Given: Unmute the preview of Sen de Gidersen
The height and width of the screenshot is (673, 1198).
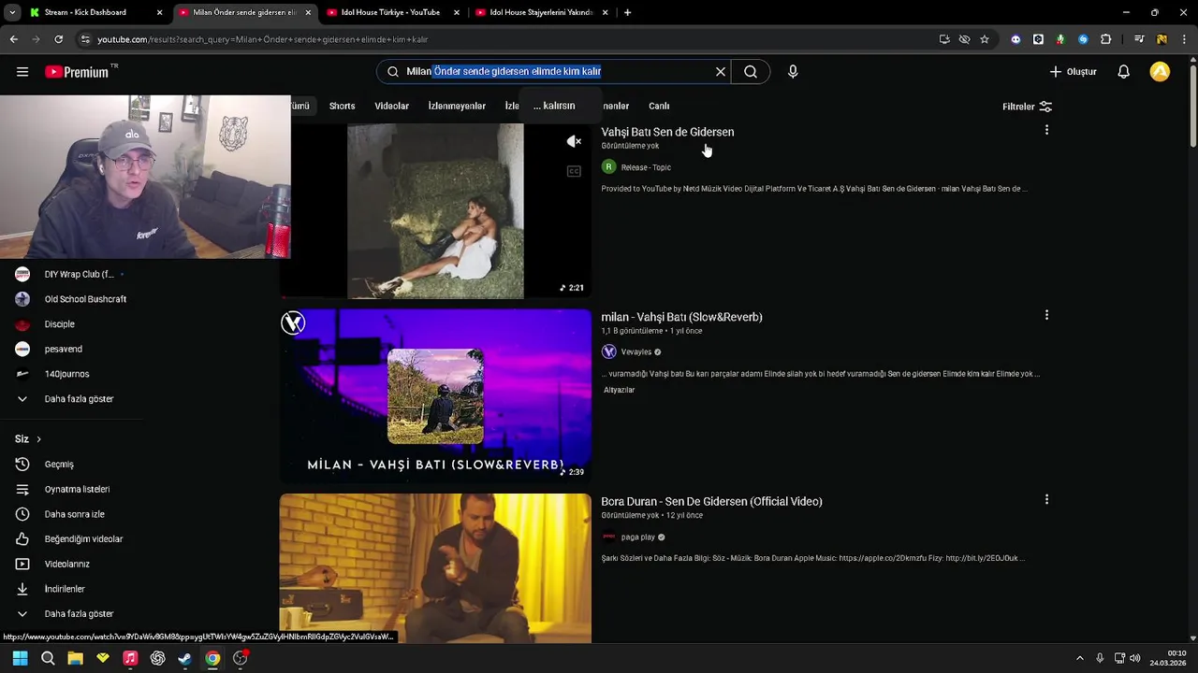Looking at the screenshot, I should point(574,141).
